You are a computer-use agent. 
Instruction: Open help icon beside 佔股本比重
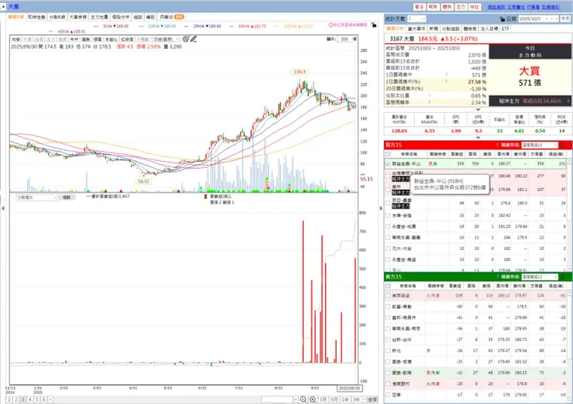point(430,96)
